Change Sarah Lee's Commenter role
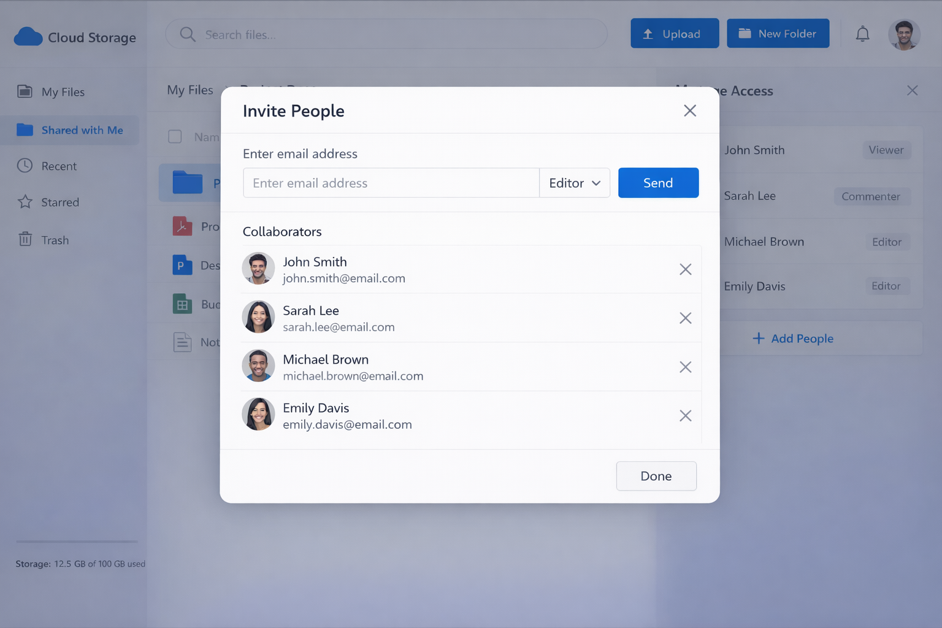 [x=870, y=196]
